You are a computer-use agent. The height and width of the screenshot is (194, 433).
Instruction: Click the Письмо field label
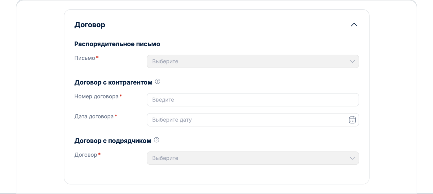pyautogui.click(x=85, y=58)
